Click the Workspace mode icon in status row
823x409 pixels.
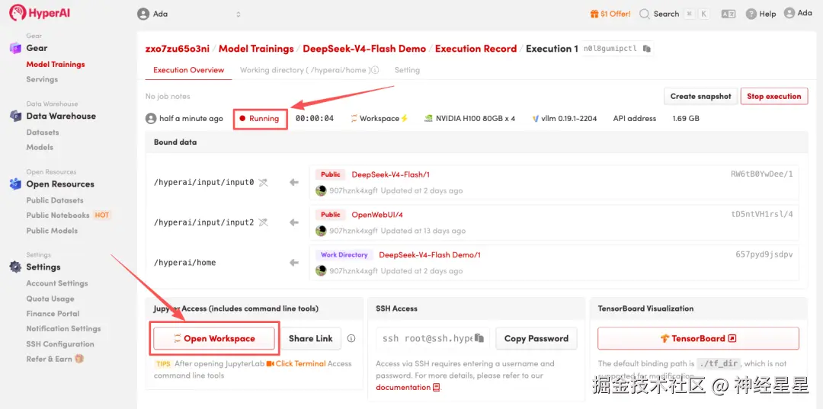pyautogui.click(x=354, y=119)
